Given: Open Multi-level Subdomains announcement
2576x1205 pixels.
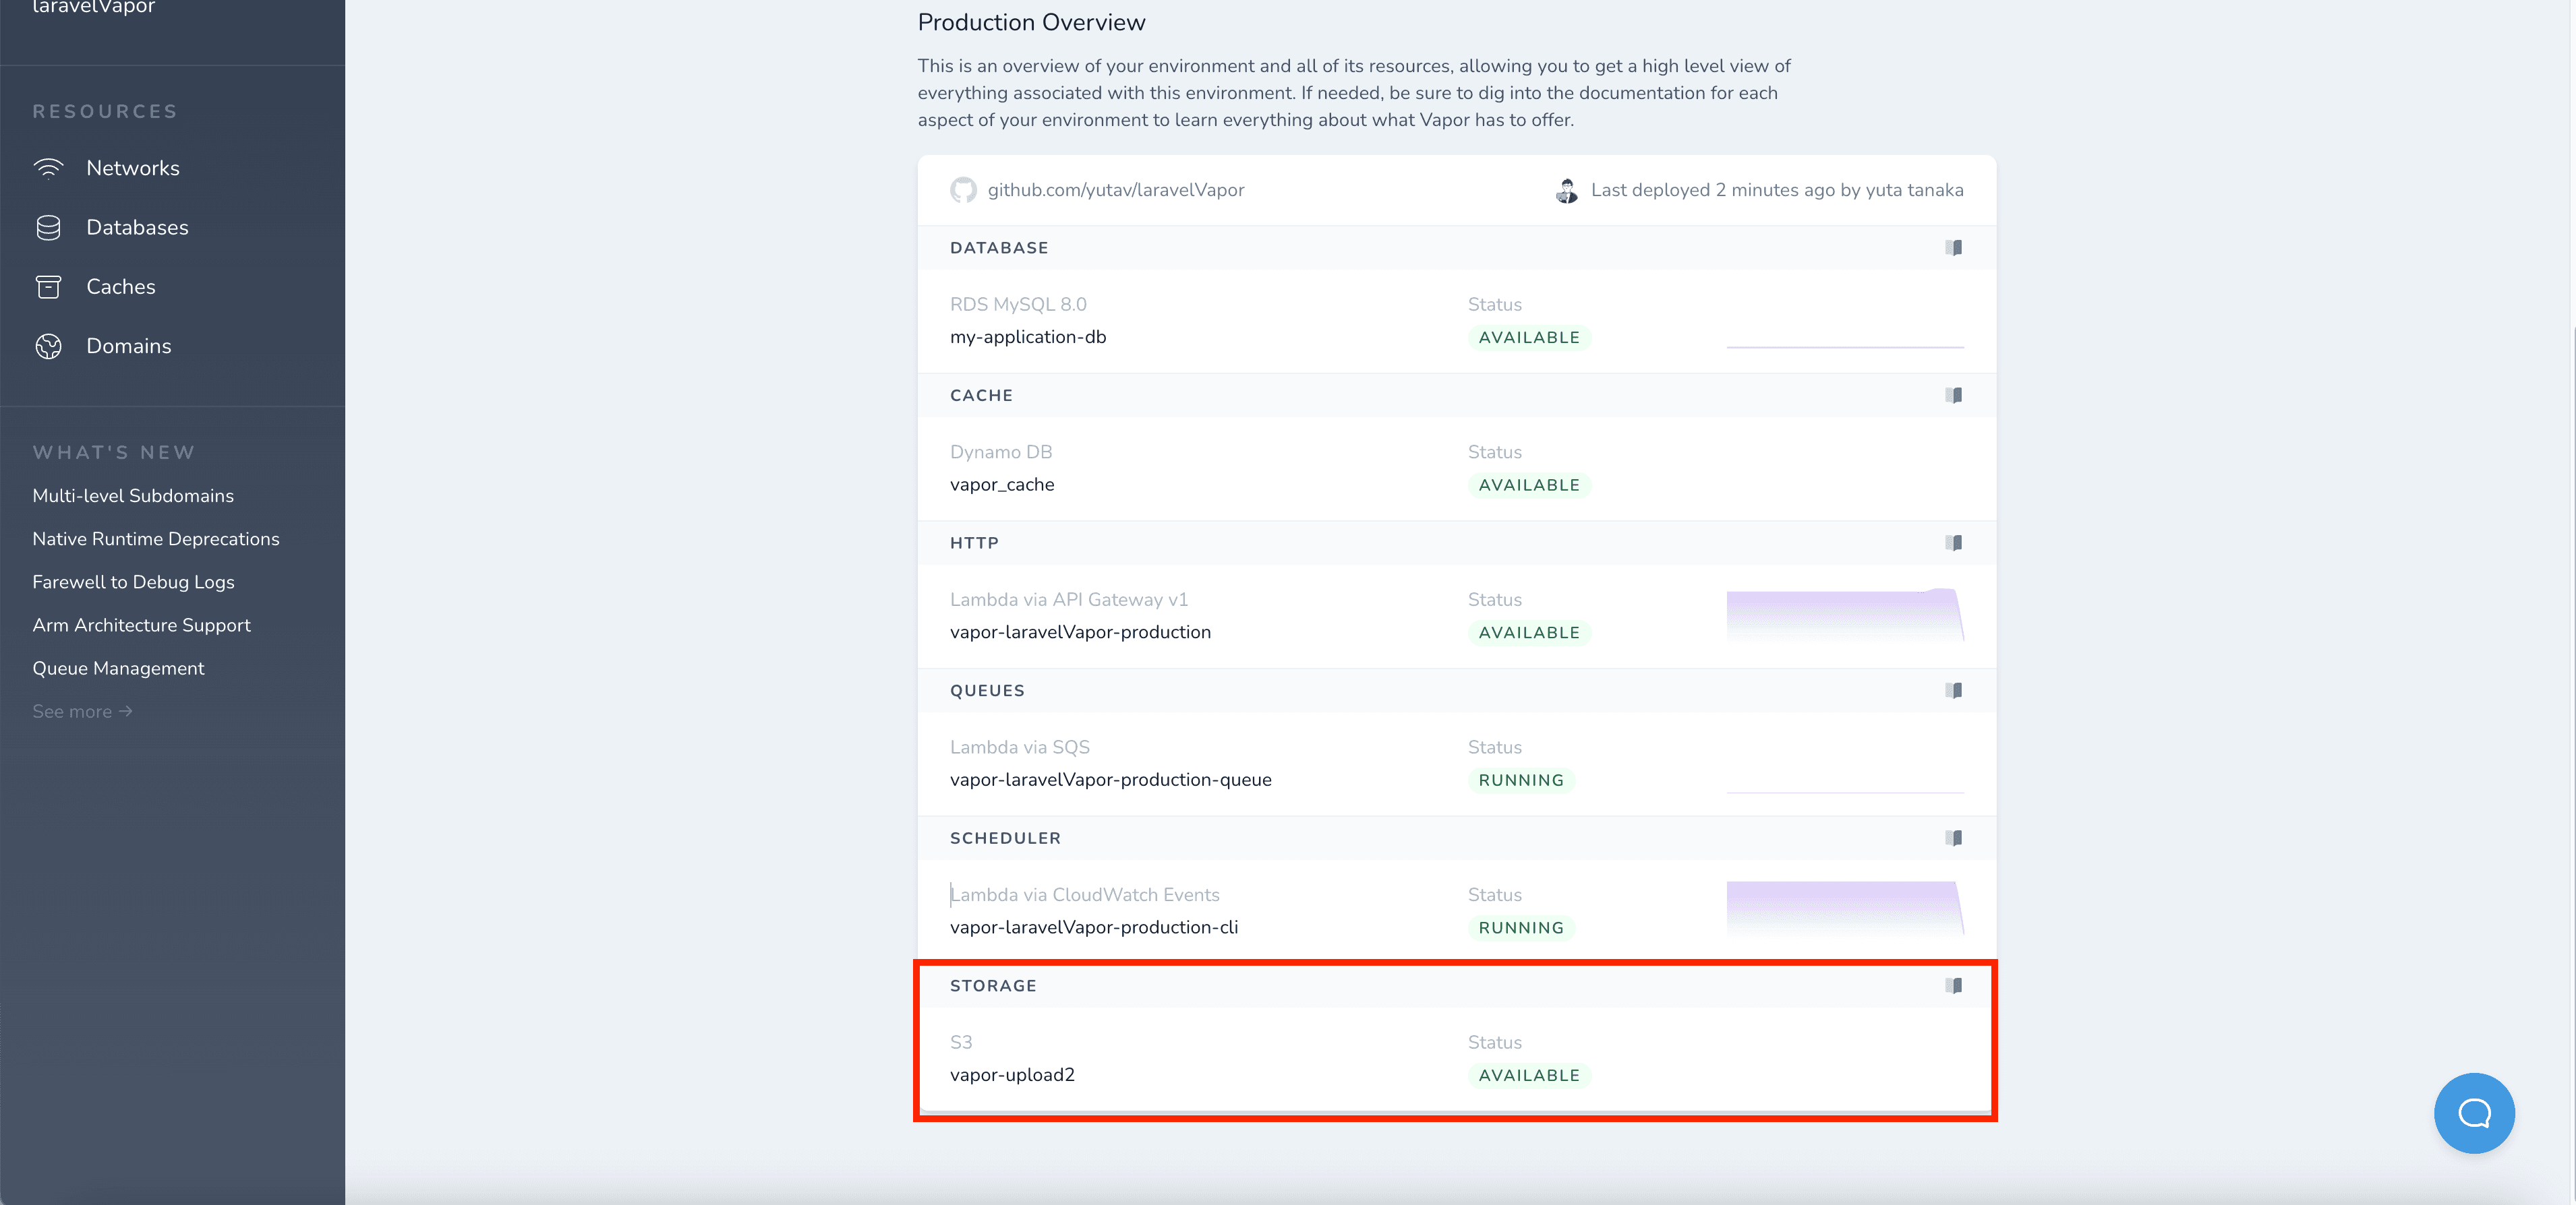Looking at the screenshot, I should point(133,495).
